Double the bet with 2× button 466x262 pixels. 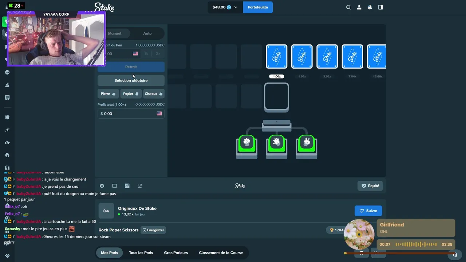click(x=158, y=53)
